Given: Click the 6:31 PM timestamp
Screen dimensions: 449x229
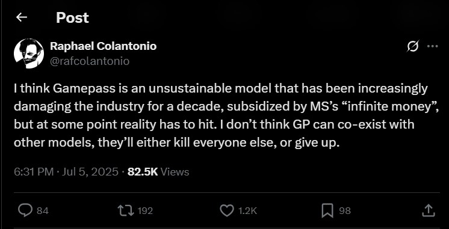Looking at the screenshot, I should click(34, 172).
